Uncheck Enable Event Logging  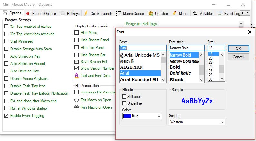(x=6, y=116)
